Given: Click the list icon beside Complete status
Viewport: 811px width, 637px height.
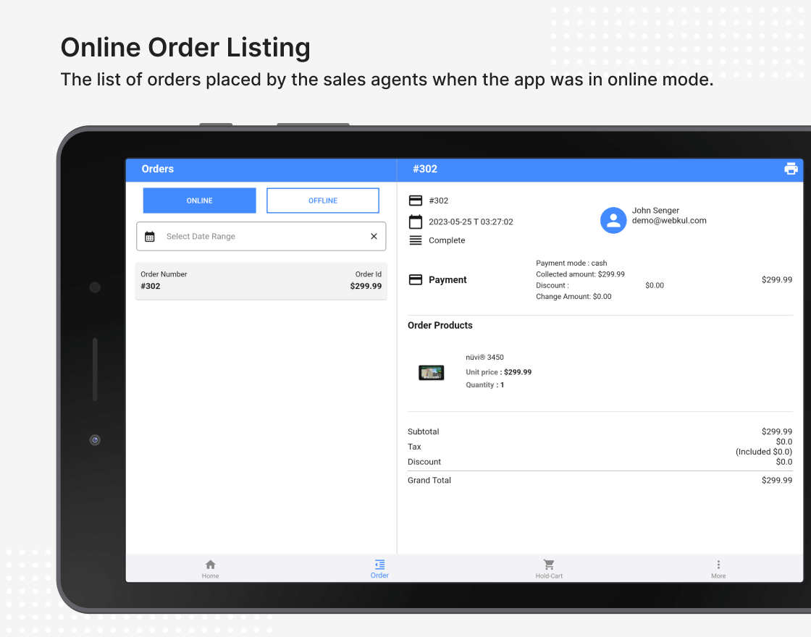Looking at the screenshot, I should pyautogui.click(x=416, y=240).
